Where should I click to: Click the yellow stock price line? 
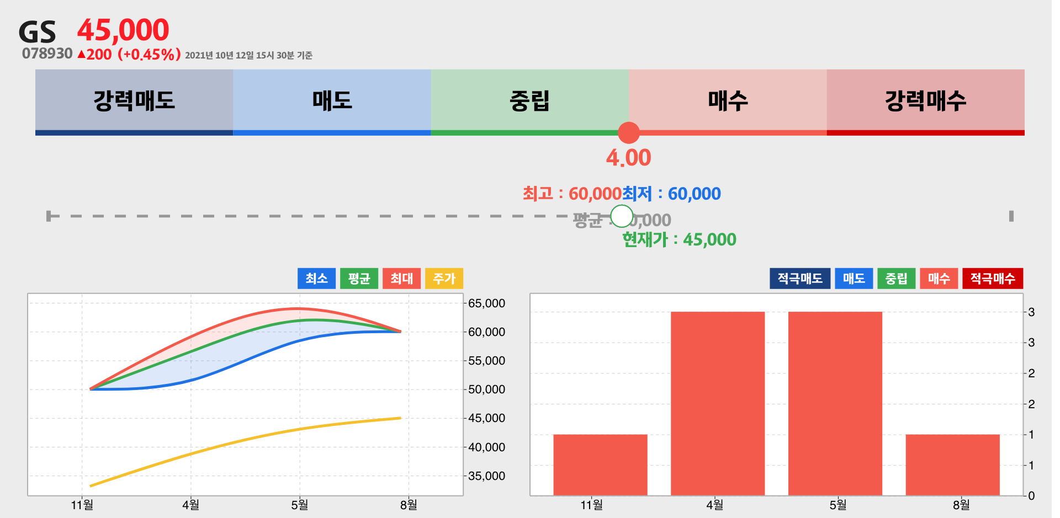(245, 439)
